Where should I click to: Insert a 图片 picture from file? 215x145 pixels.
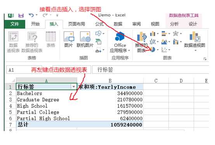[69, 40]
